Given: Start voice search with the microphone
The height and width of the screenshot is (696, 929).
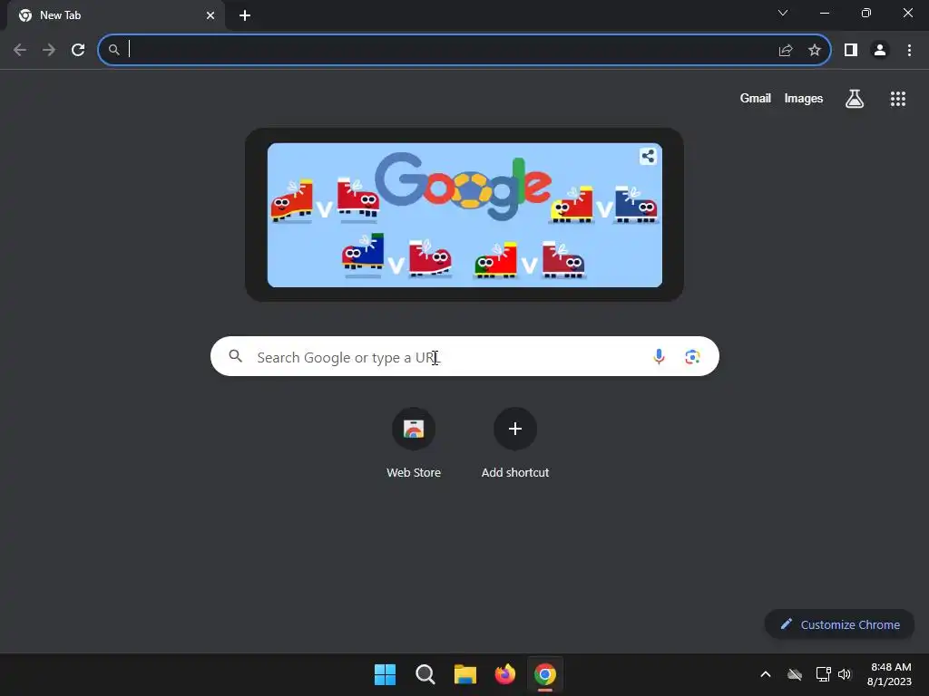Looking at the screenshot, I should coord(659,356).
